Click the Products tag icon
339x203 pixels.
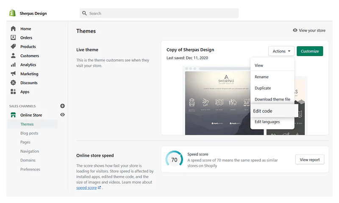[x=13, y=47]
